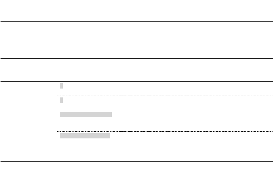Click the thin narrow band between two solid lines
The image size is (273, 176).
pos(136,63)
